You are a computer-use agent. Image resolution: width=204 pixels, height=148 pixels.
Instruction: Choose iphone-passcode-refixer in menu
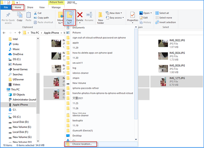click(86, 88)
